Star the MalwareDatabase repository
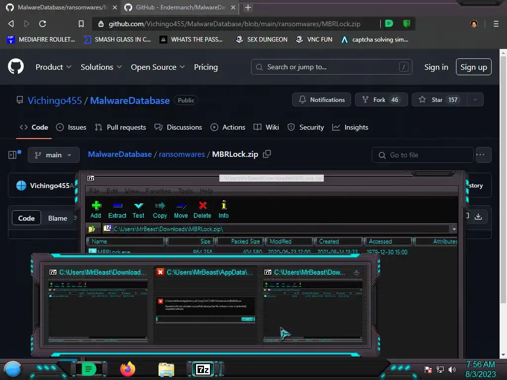Image resolution: width=507 pixels, height=380 pixels. [440, 100]
